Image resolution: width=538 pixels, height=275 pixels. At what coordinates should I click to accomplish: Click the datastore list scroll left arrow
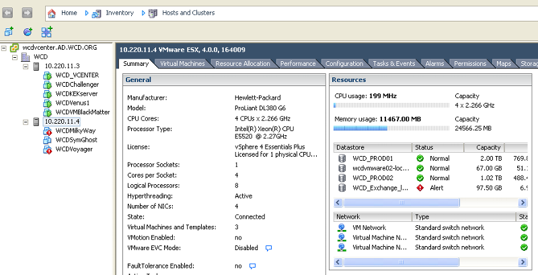(x=338, y=202)
